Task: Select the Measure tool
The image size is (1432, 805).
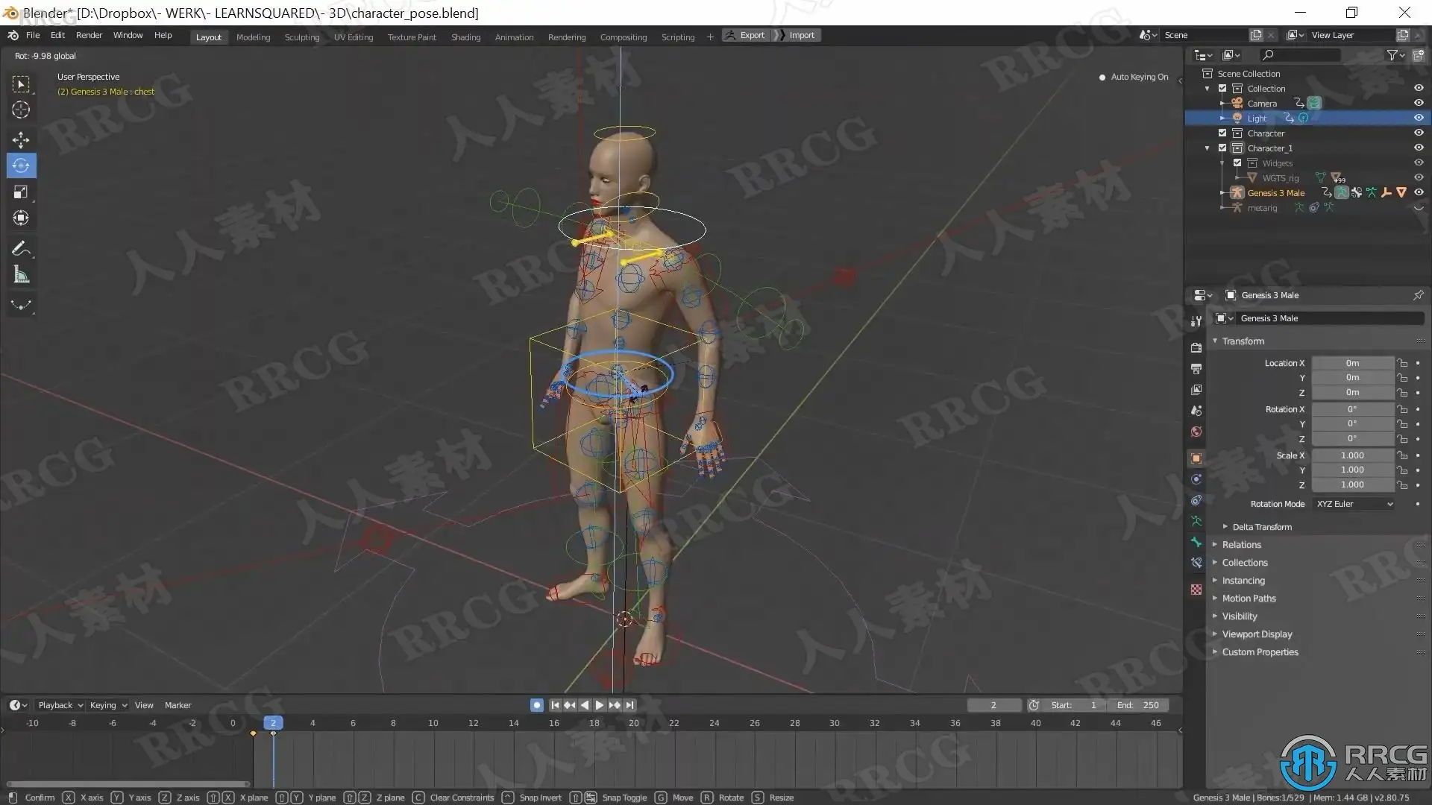Action: (x=21, y=275)
